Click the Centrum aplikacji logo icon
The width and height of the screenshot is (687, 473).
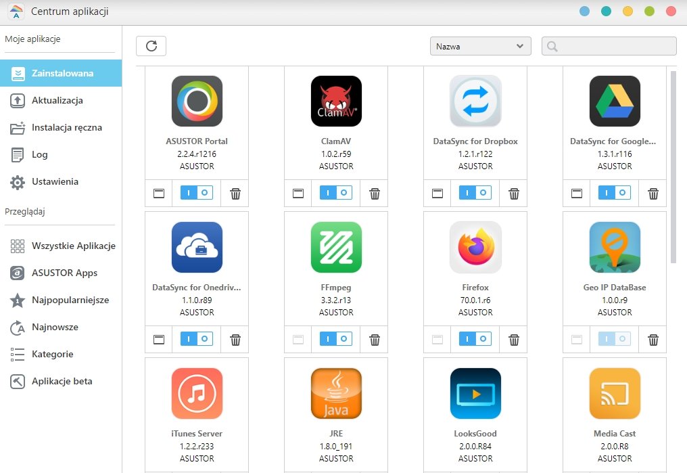click(16, 12)
